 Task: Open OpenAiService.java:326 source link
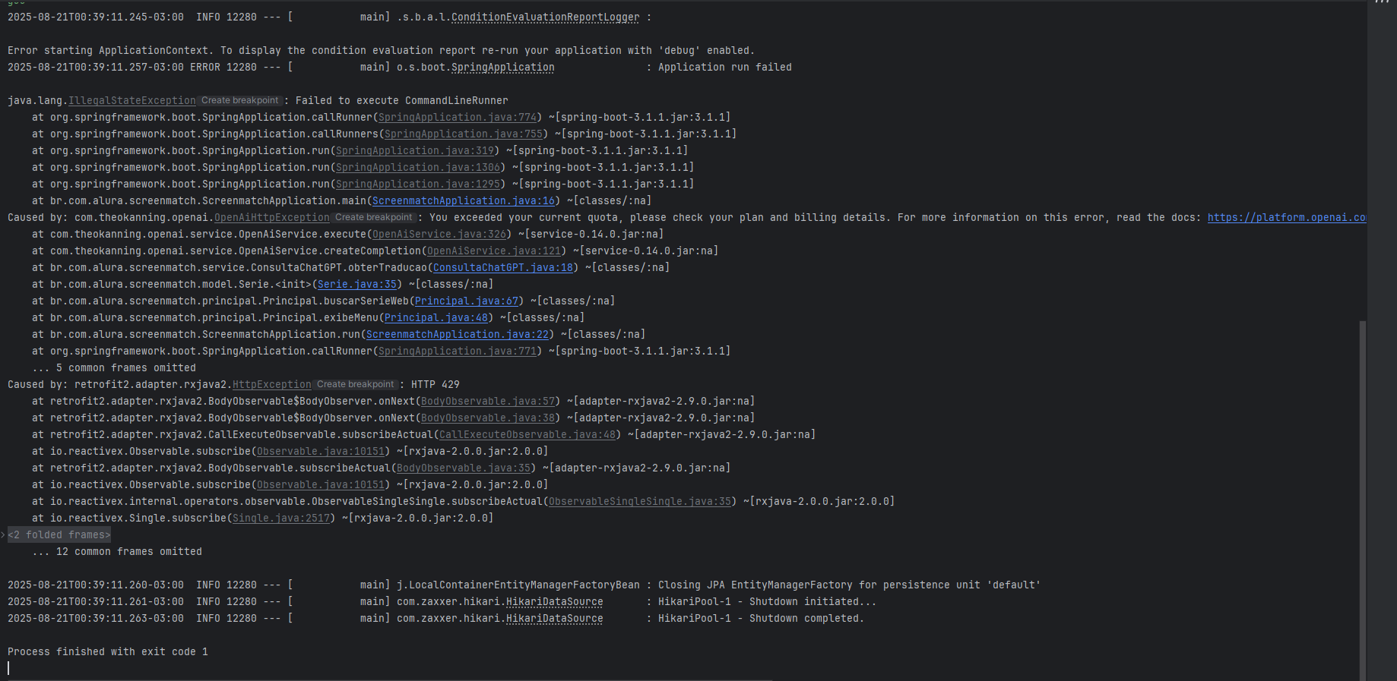pos(439,234)
